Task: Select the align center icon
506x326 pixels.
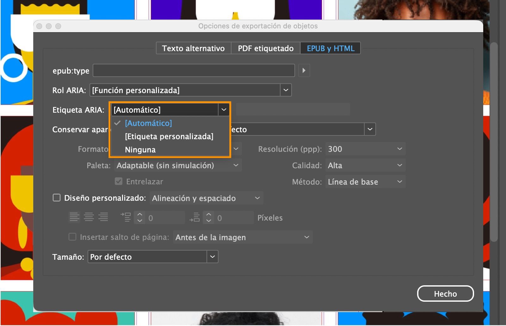Action: click(x=89, y=217)
